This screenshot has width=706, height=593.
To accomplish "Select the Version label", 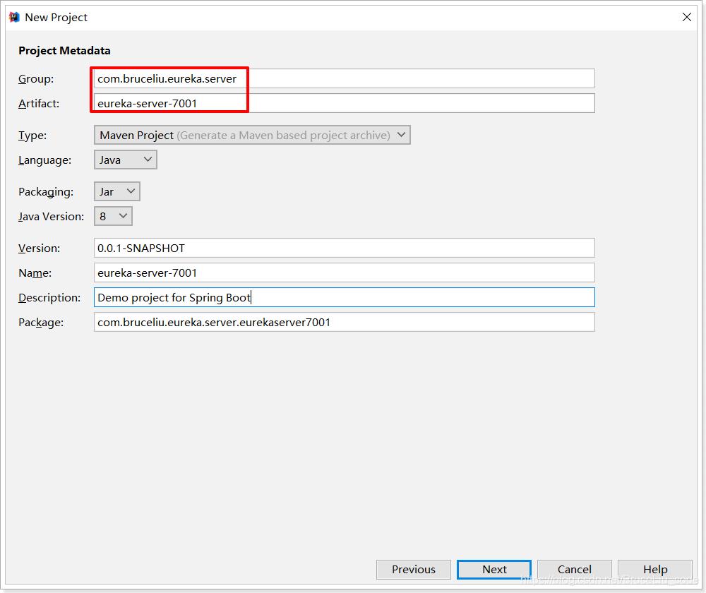I will [x=39, y=248].
